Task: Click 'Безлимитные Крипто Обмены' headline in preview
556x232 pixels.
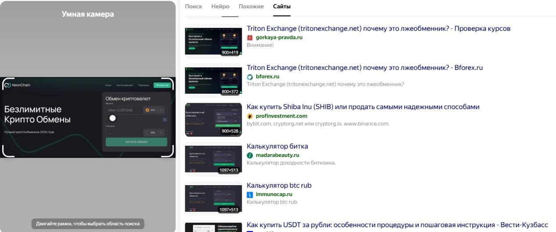Action: tap(37, 115)
